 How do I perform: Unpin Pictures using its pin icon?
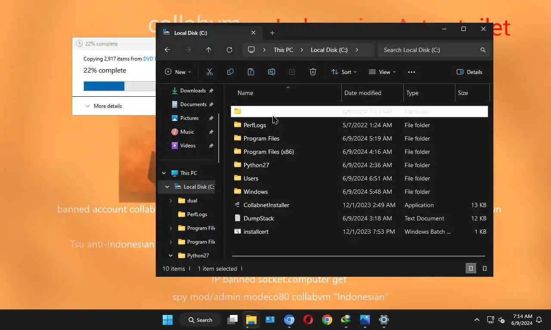point(211,118)
